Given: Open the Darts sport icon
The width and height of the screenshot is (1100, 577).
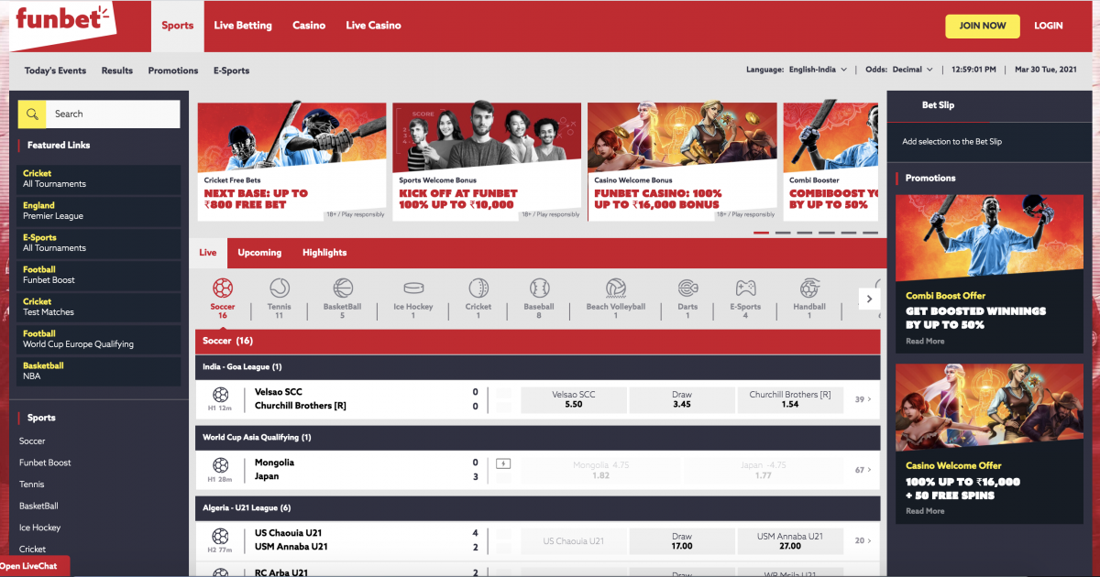Looking at the screenshot, I should pyautogui.click(x=687, y=288).
